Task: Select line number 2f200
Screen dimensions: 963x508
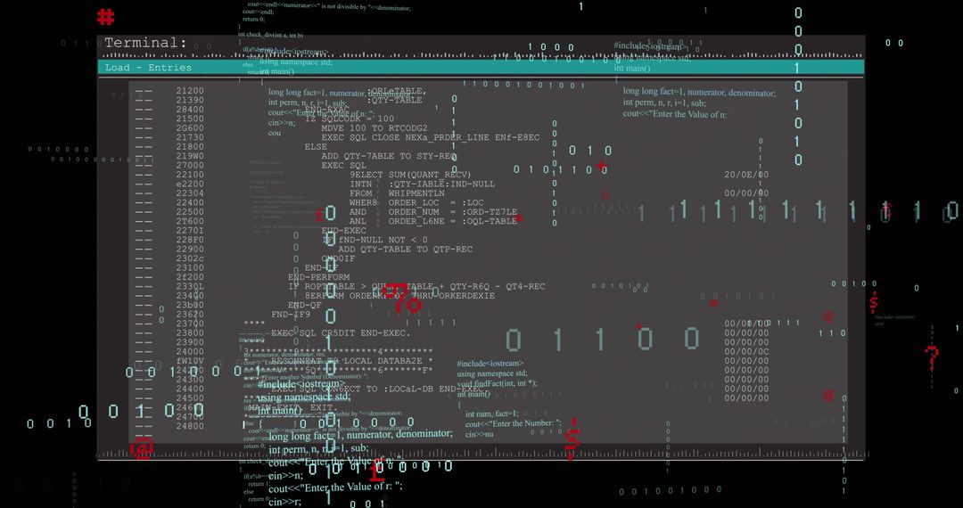Action: coord(190,276)
